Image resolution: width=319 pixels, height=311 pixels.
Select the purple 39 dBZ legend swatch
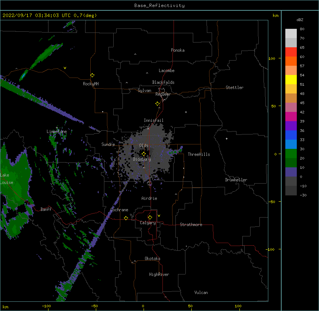pos(291,126)
